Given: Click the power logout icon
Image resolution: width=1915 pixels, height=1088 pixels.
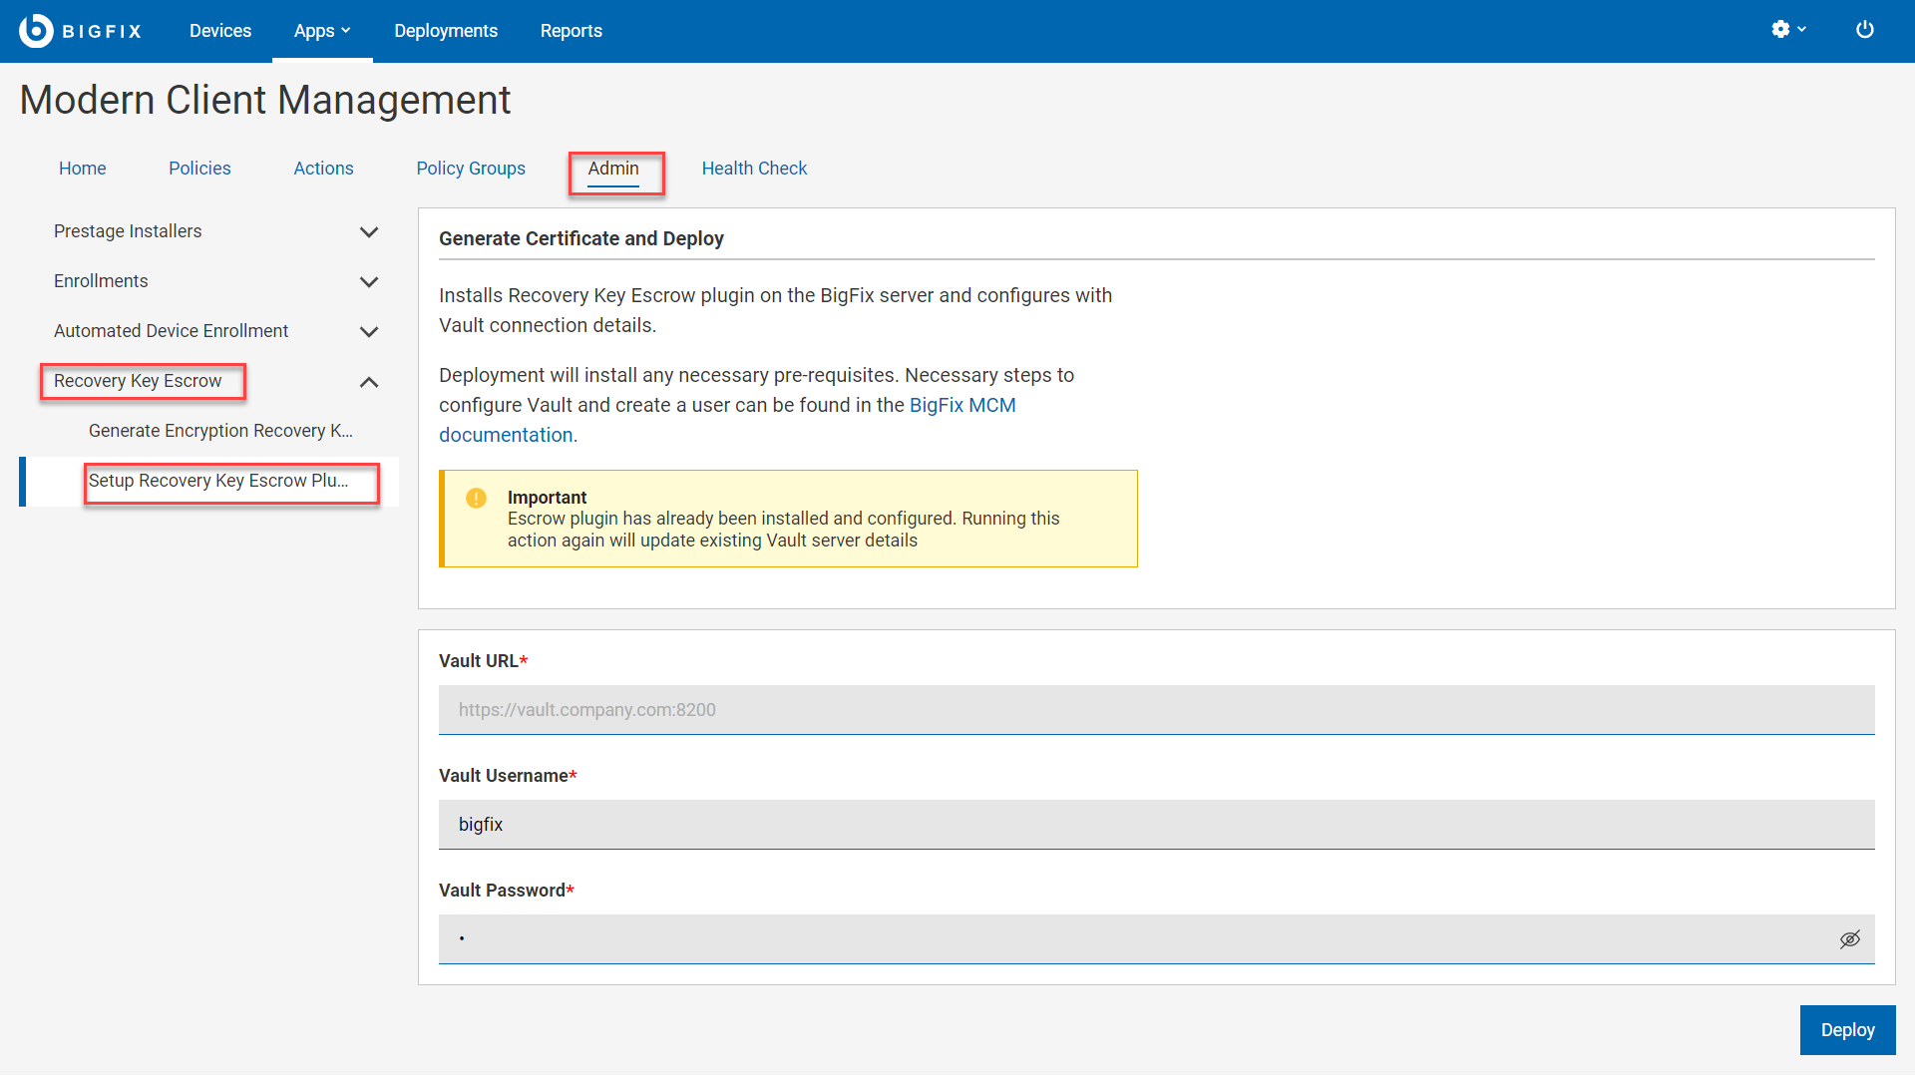Looking at the screenshot, I should (1864, 30).
